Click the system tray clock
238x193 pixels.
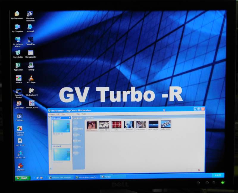pyautogui.click(x=218, y=175)
